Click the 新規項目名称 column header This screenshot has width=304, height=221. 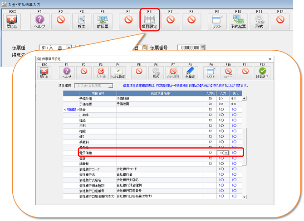click(160, 93)
